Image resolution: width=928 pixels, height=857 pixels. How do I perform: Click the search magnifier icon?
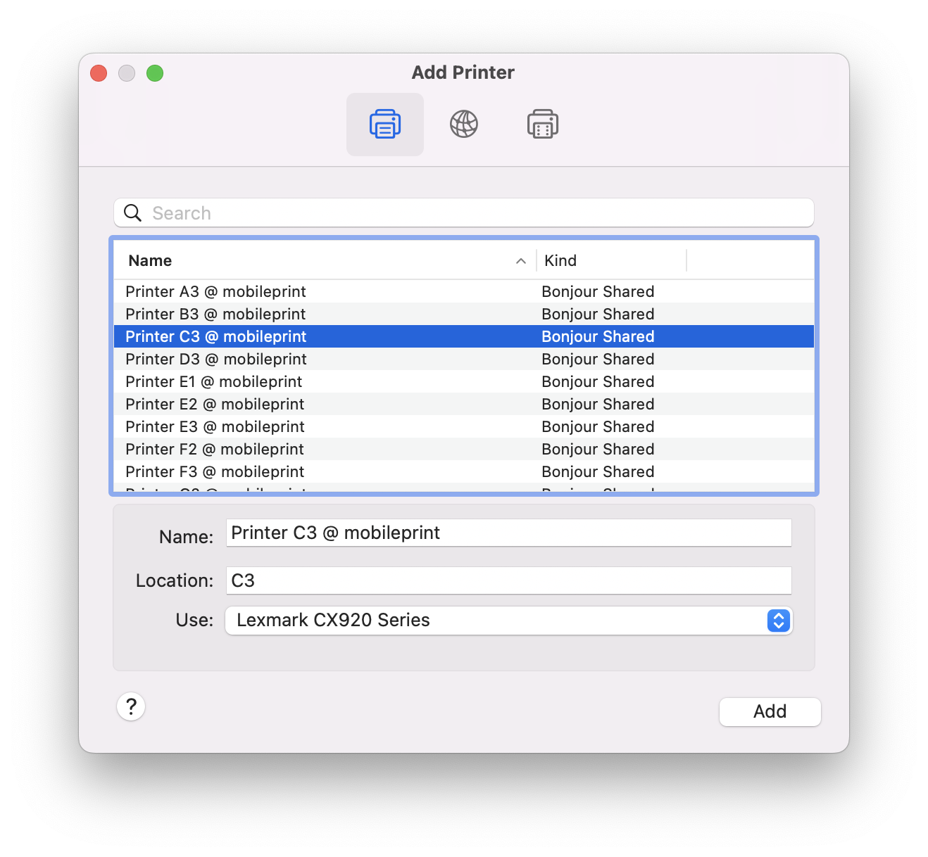(132, 212)
